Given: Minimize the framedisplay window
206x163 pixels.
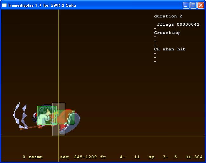Looking at the screenshot, I should tap(186, 5).
